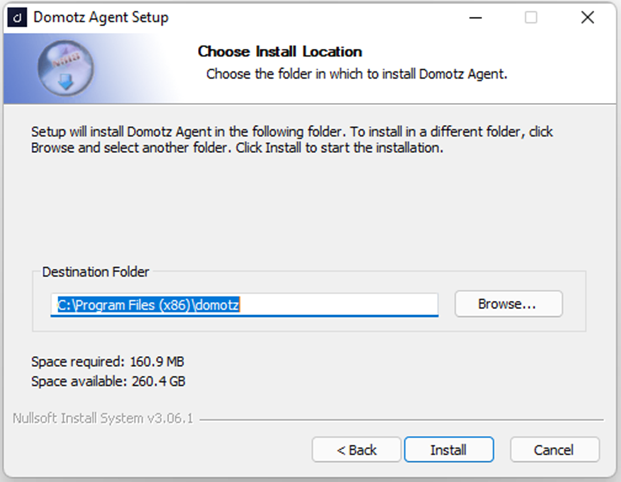Image resolution: width=621 pixels, height=482 pixels.
Task: Click the highlighted C:\Program Files path text
Action: (147, 305)
